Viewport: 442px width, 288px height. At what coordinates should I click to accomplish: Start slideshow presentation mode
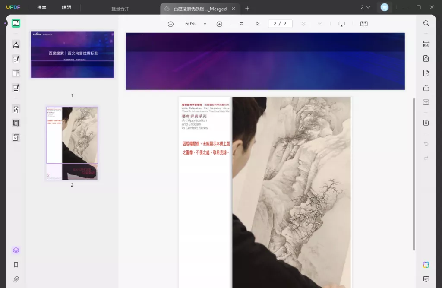coord(342,24)
